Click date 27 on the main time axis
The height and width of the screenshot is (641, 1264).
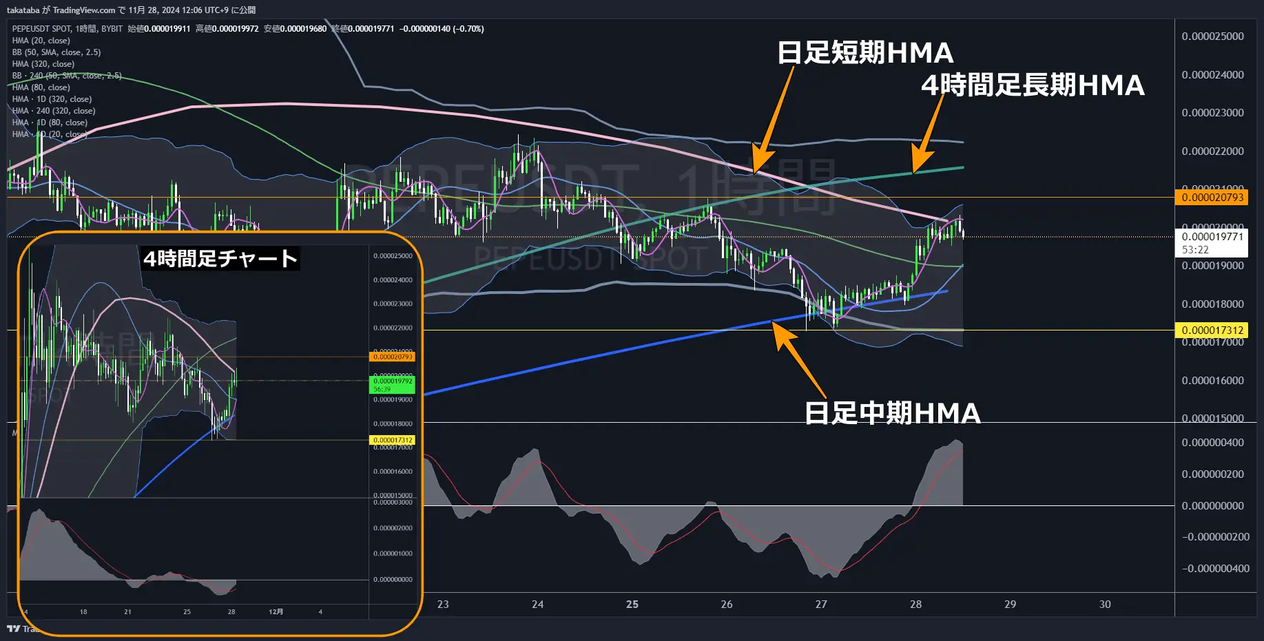coord(821,605)
